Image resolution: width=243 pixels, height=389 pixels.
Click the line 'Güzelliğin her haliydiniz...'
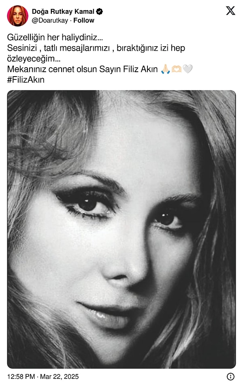point(55,37)
